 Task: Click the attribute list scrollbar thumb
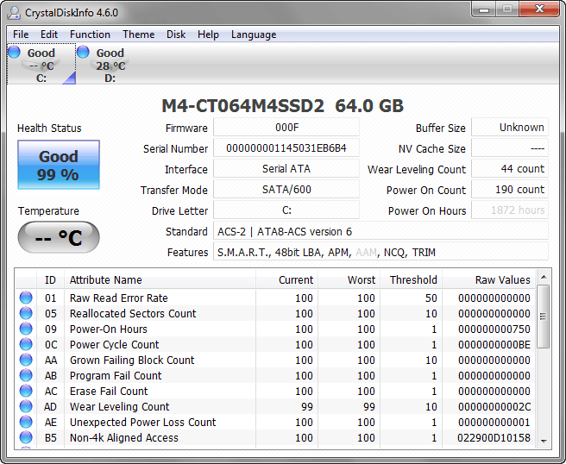coord(543,317)
